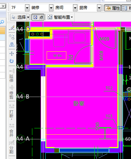Open the 智能布置 menu

[60, 17]
